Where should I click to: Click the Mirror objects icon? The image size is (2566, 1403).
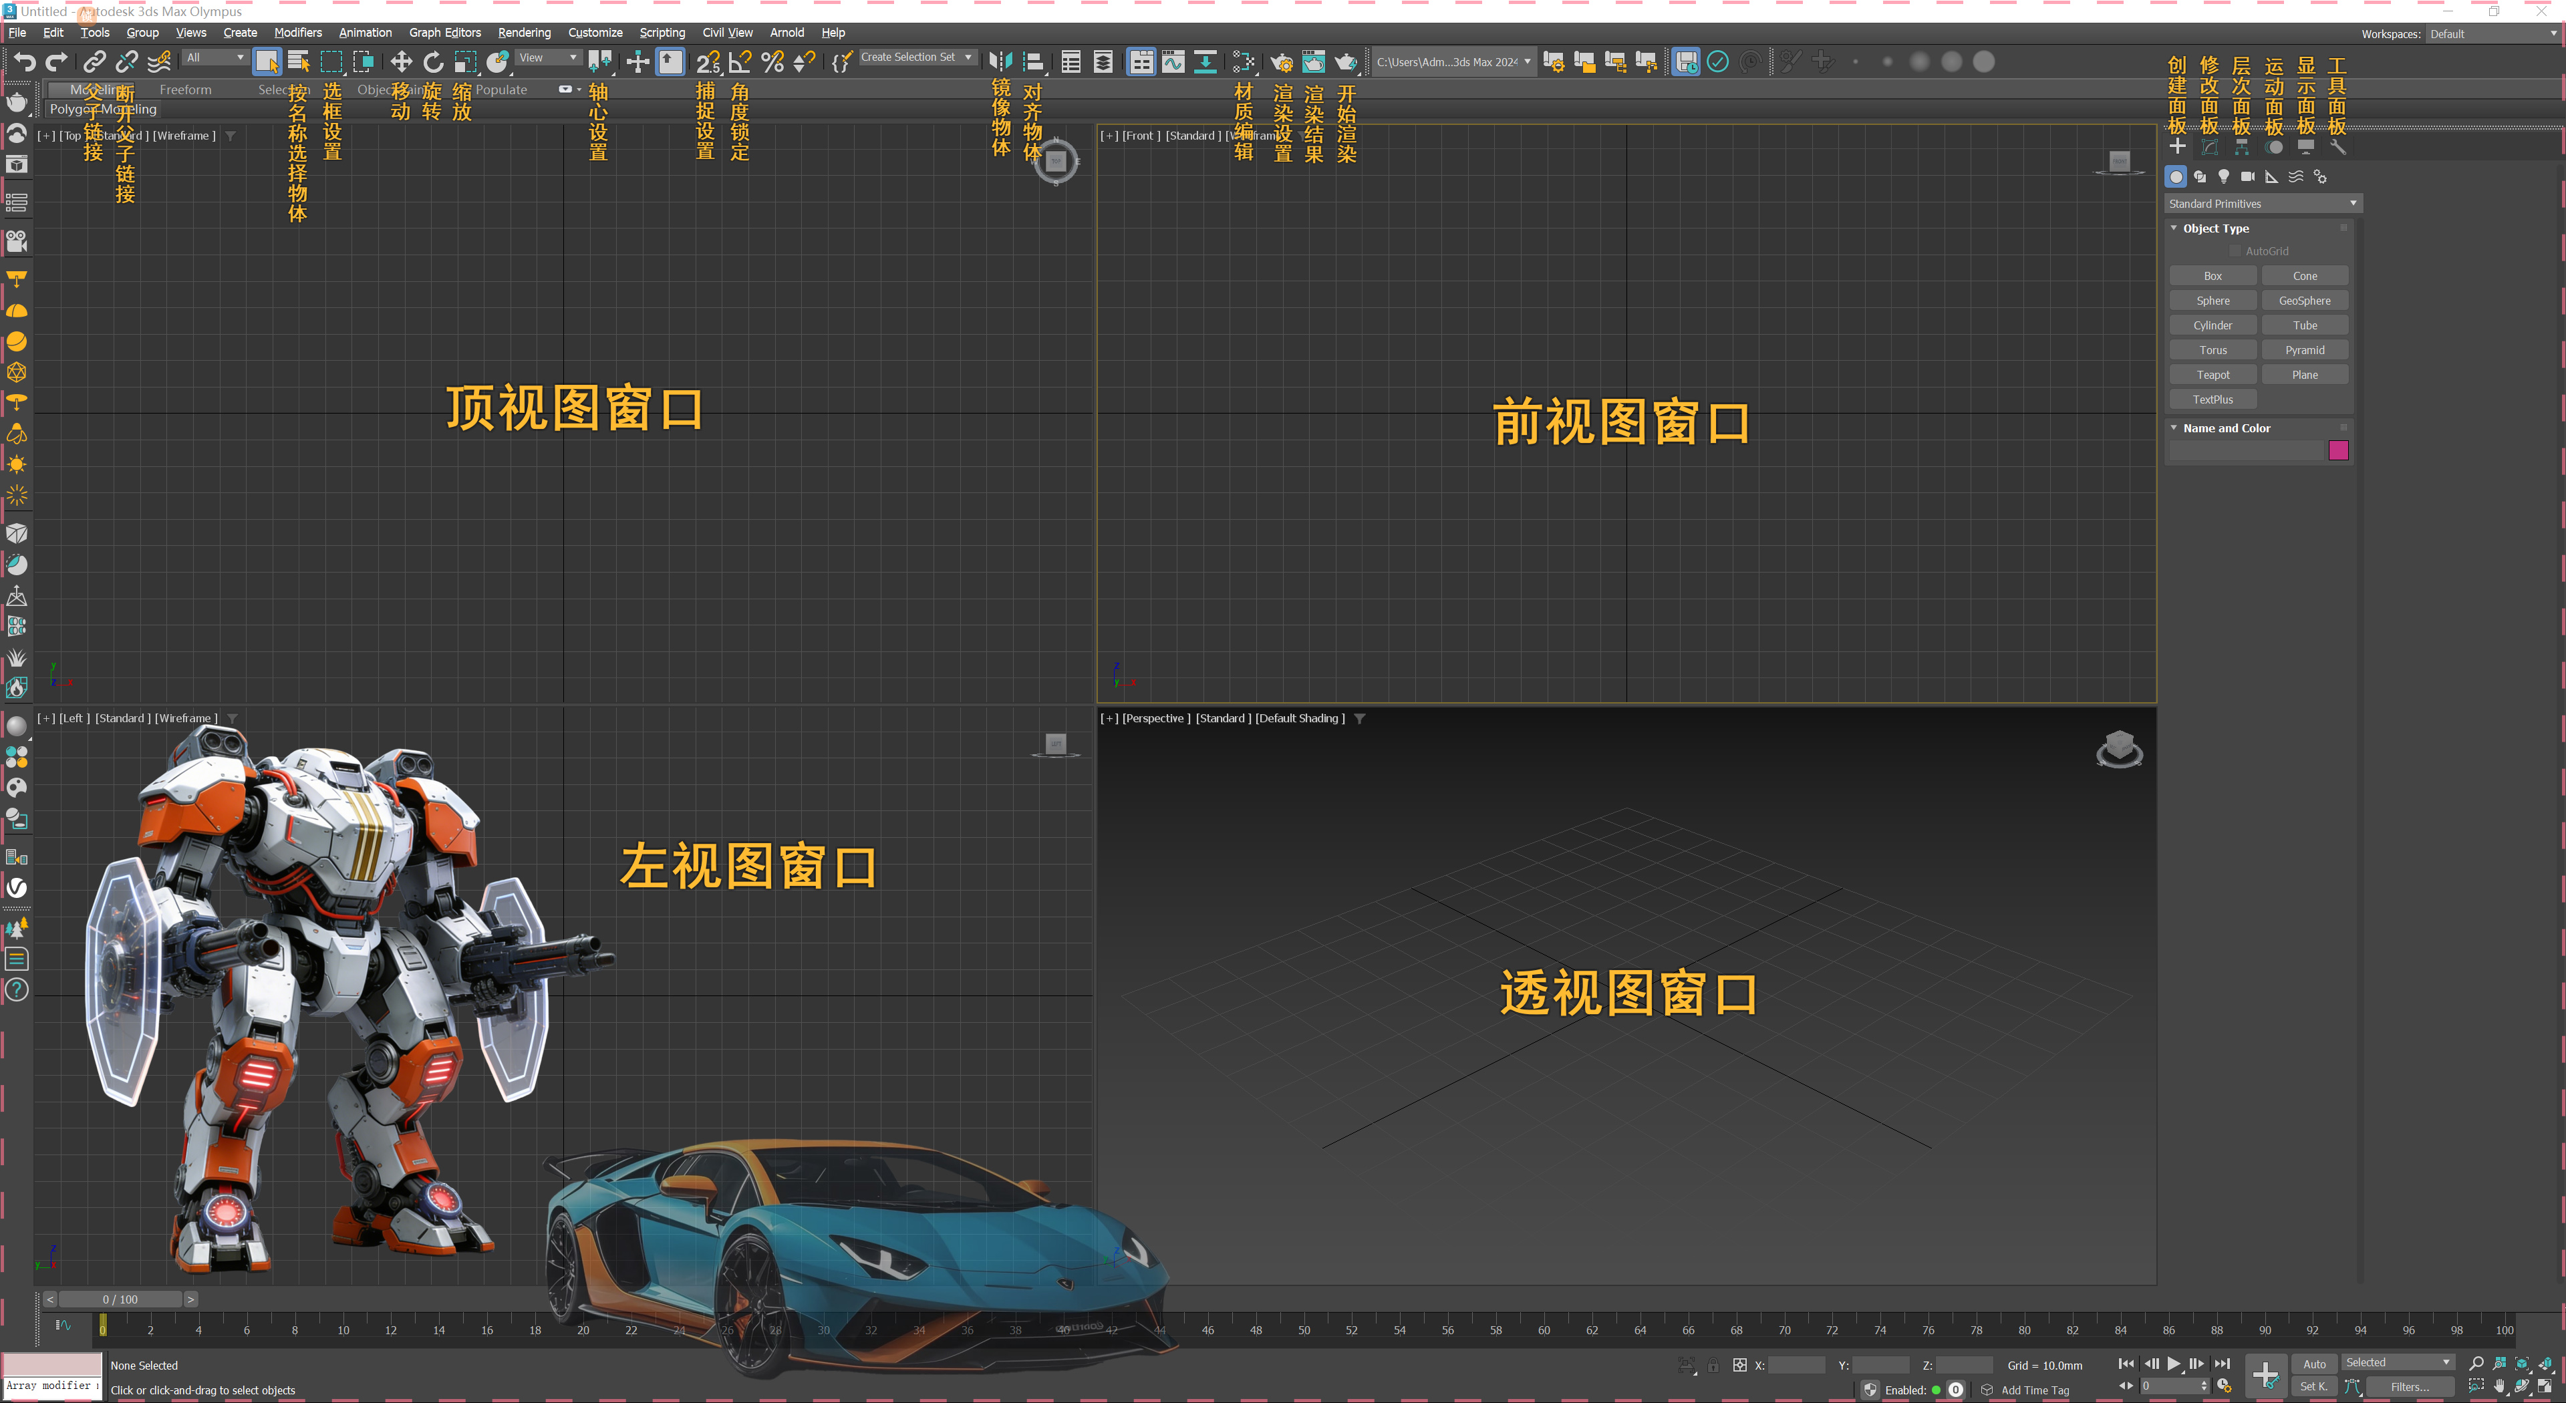pyautogui.click(x=1000, y=61)
